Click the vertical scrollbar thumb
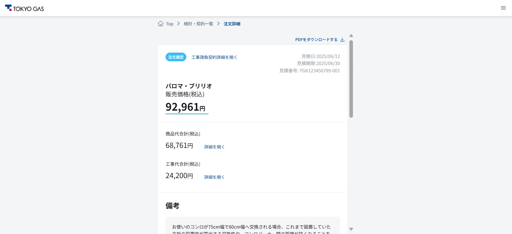Image resolution: width=512 pixels, height=234 pixels. point(351,79)
